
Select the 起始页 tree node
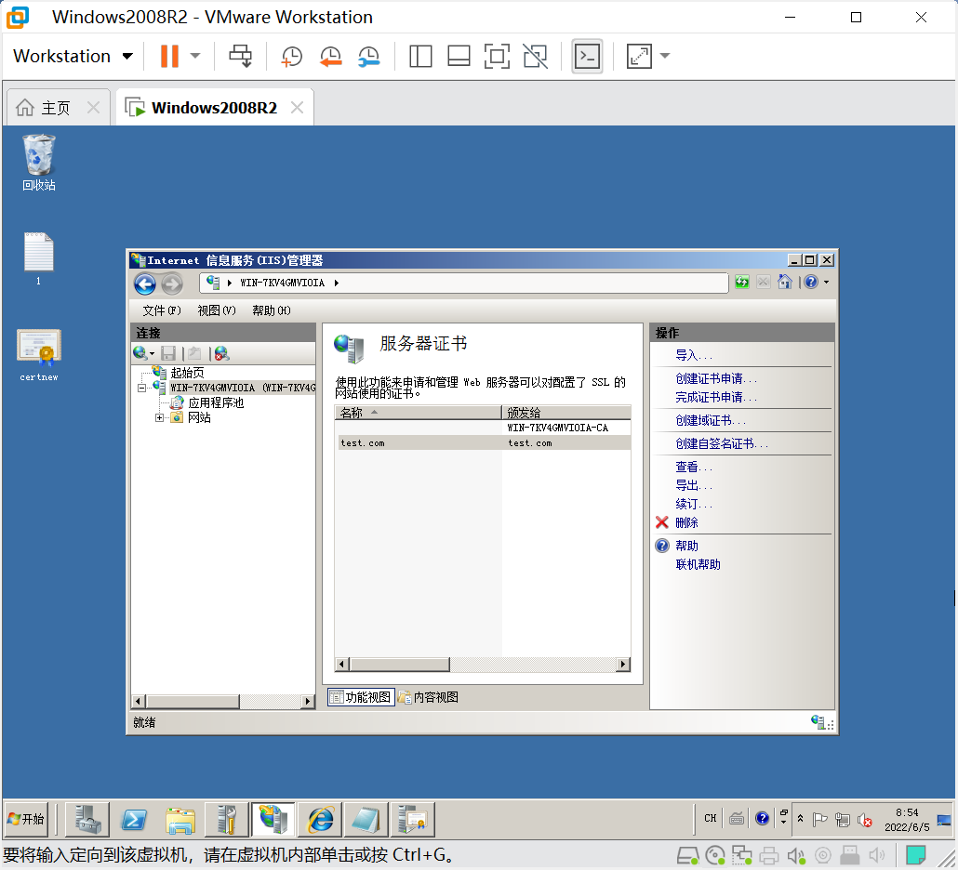pos(187,373)
